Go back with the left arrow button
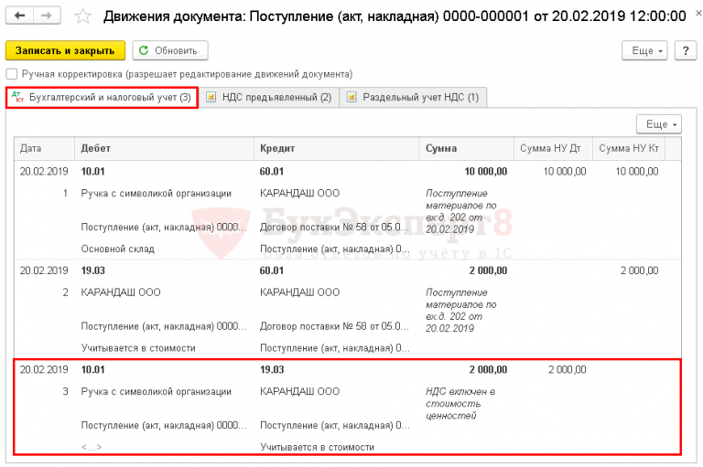The image size is (703, 467). tap(20, 16)
